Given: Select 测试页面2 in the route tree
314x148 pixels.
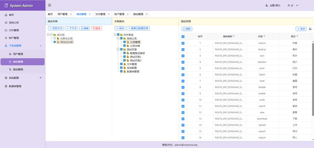Looking at the screenshot, I should click(135, 60).
